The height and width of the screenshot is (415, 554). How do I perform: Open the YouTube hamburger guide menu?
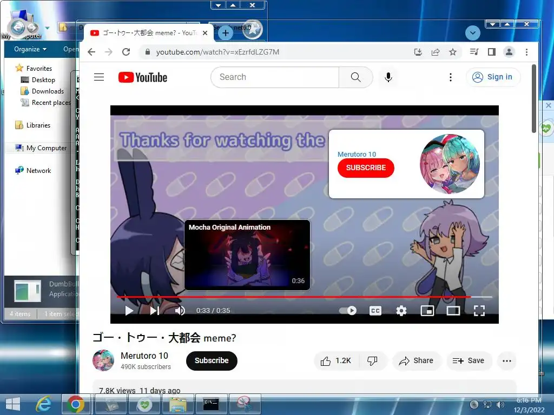[x=99, y=77]
